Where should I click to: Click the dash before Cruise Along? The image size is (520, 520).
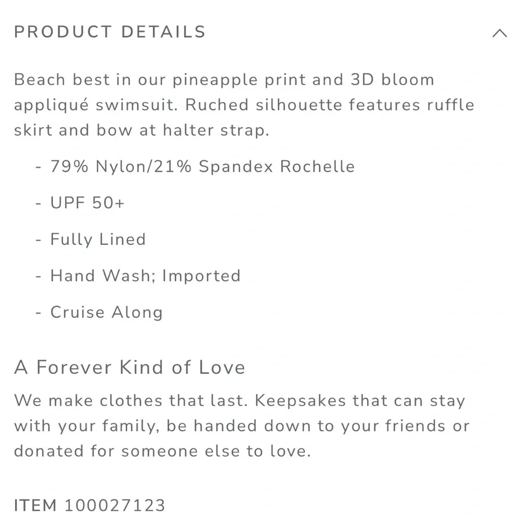pos(38,313)
